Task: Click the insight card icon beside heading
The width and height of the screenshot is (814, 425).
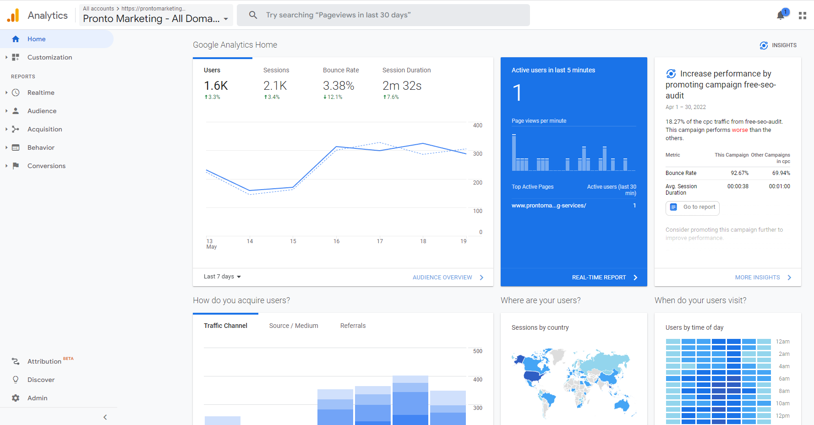Action: (x=671, y=74)
